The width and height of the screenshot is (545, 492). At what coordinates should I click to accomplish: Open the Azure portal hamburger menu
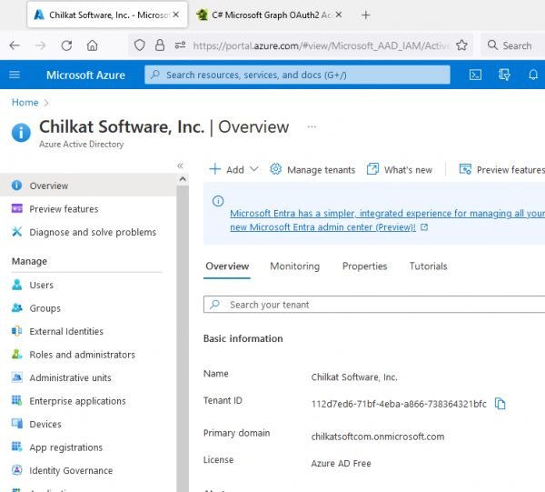point(15,75)
